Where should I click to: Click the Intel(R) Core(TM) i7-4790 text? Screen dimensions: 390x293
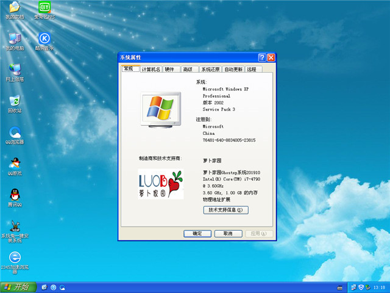pos(232,179)
